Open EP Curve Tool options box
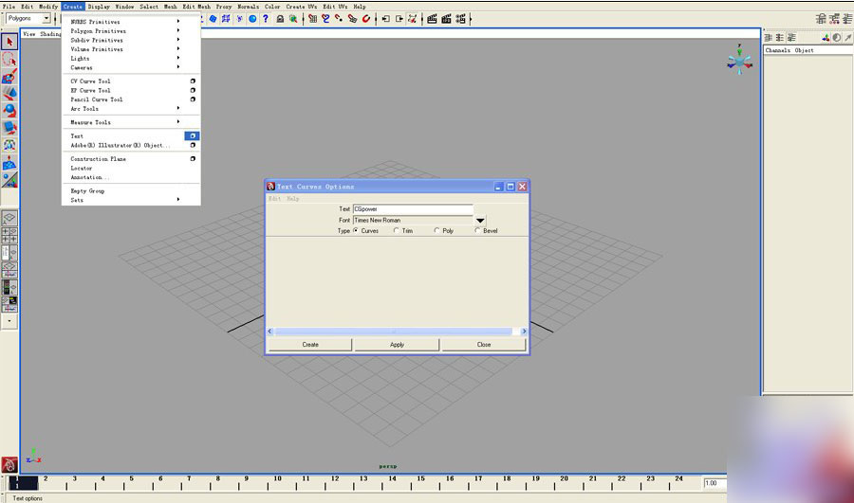854x503 pixels. point(193,90)
